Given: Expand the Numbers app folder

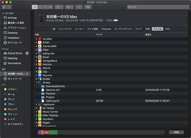Looking at the screenshot, I should 36,119.
